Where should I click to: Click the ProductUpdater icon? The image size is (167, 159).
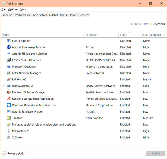(9, 41)
